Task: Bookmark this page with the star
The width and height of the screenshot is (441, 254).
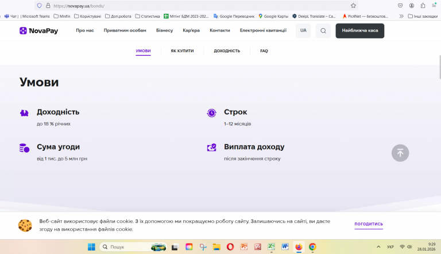Action: tap(353, 6)
